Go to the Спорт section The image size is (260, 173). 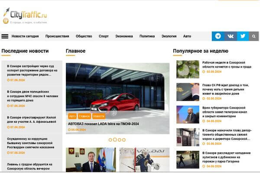[104, 36]
